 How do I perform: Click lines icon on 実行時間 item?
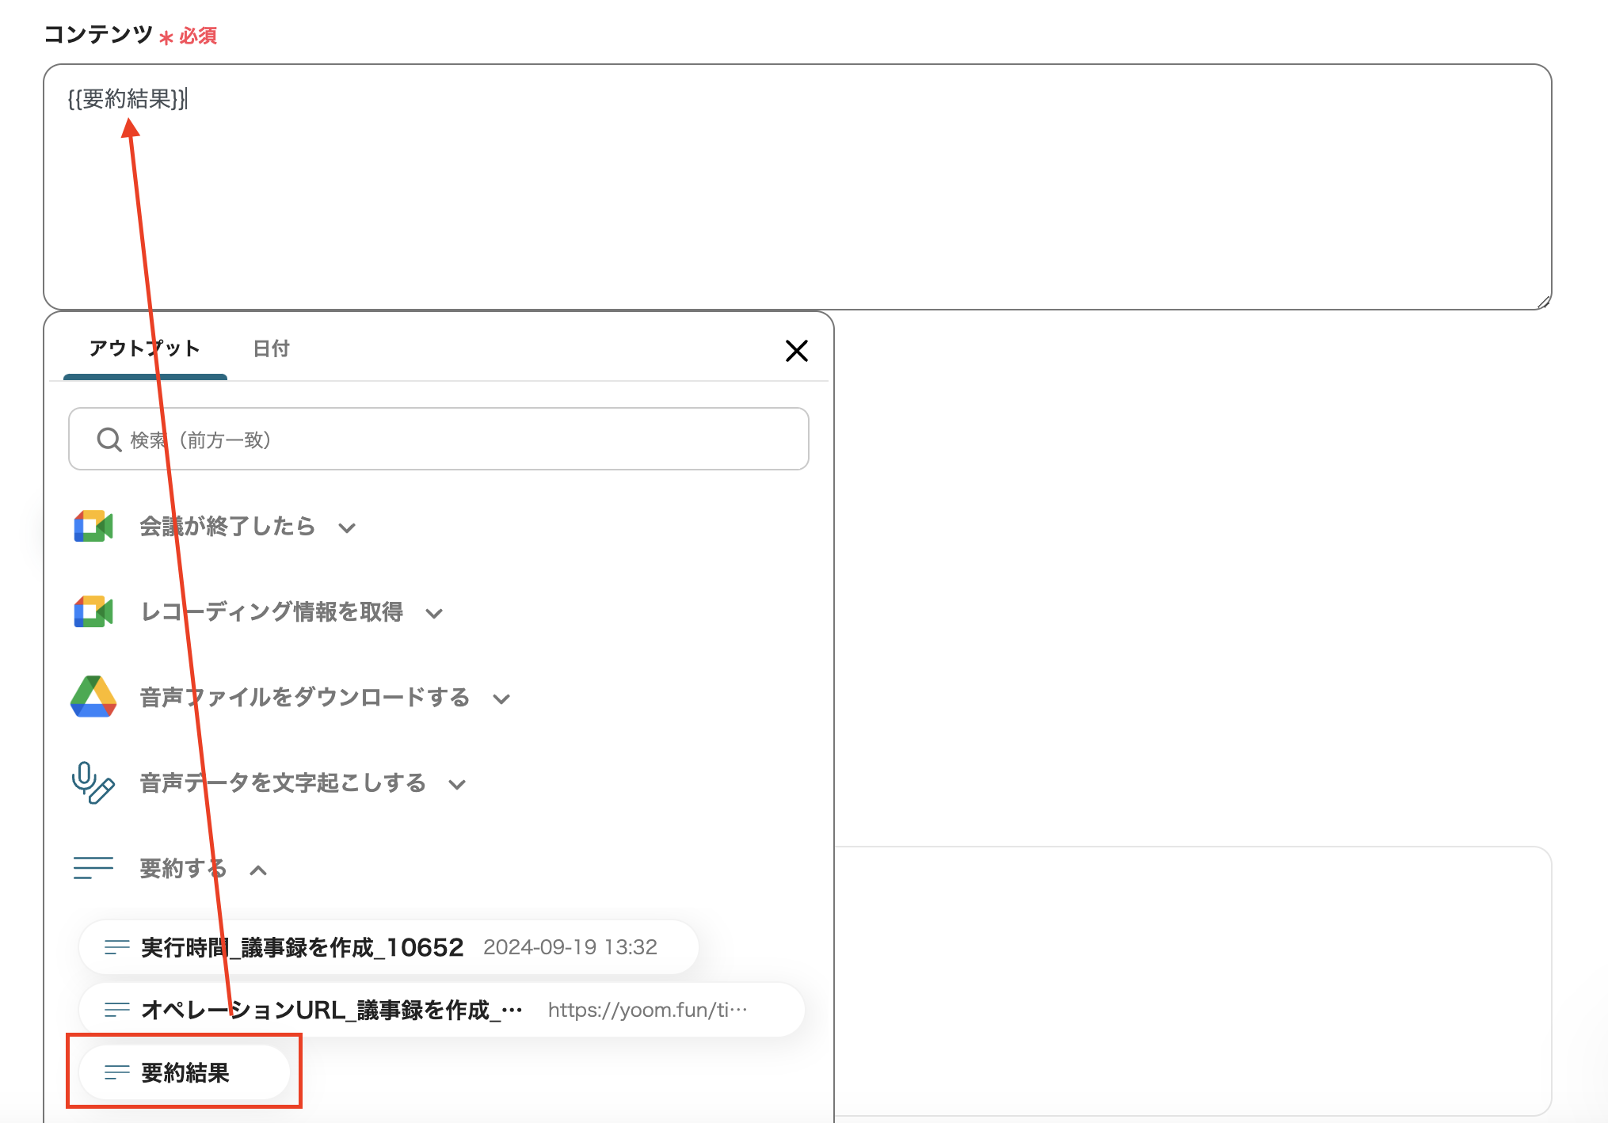click(117, 947)
